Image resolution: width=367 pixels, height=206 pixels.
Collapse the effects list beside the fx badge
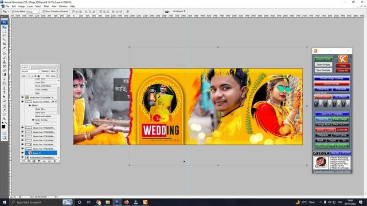coord(56,102)
